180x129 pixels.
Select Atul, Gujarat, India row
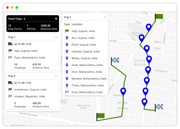(x=83, y=38)
